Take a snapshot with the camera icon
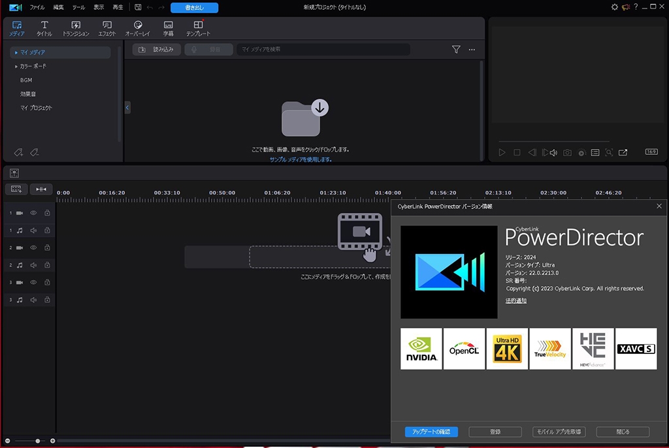Screen dimensions: 669x448 coord(567,153)
